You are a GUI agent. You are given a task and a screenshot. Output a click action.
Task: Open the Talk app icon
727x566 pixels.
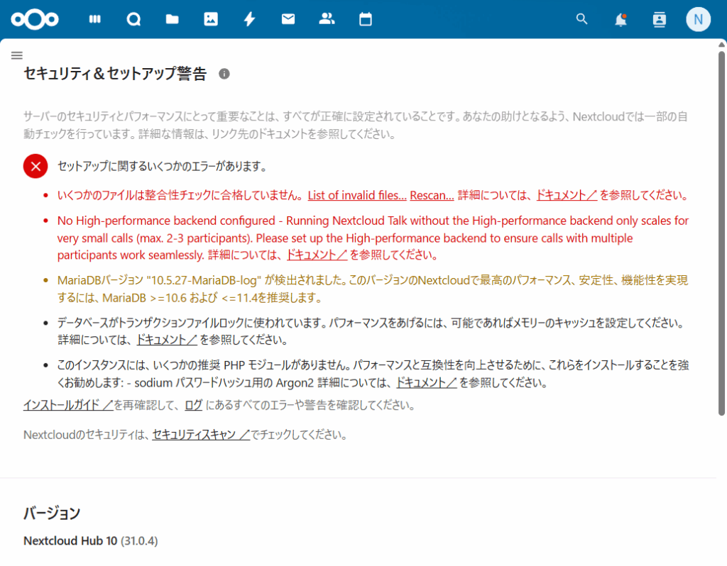coord(133,19)
